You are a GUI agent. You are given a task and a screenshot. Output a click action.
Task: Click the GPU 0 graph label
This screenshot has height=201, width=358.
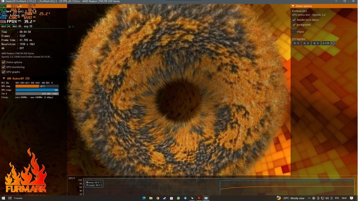72,178
